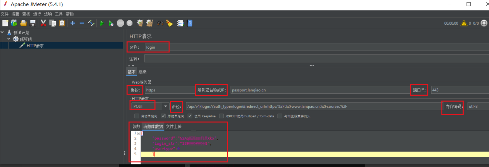Screen dimensions: 489x167
Task: Click the Copy icon in toolbar
Action: (x=53, y=23)
